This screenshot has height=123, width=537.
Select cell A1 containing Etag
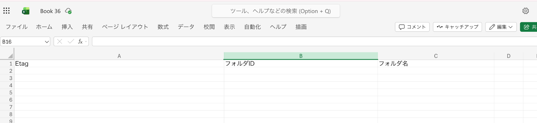tap(119, 64)
